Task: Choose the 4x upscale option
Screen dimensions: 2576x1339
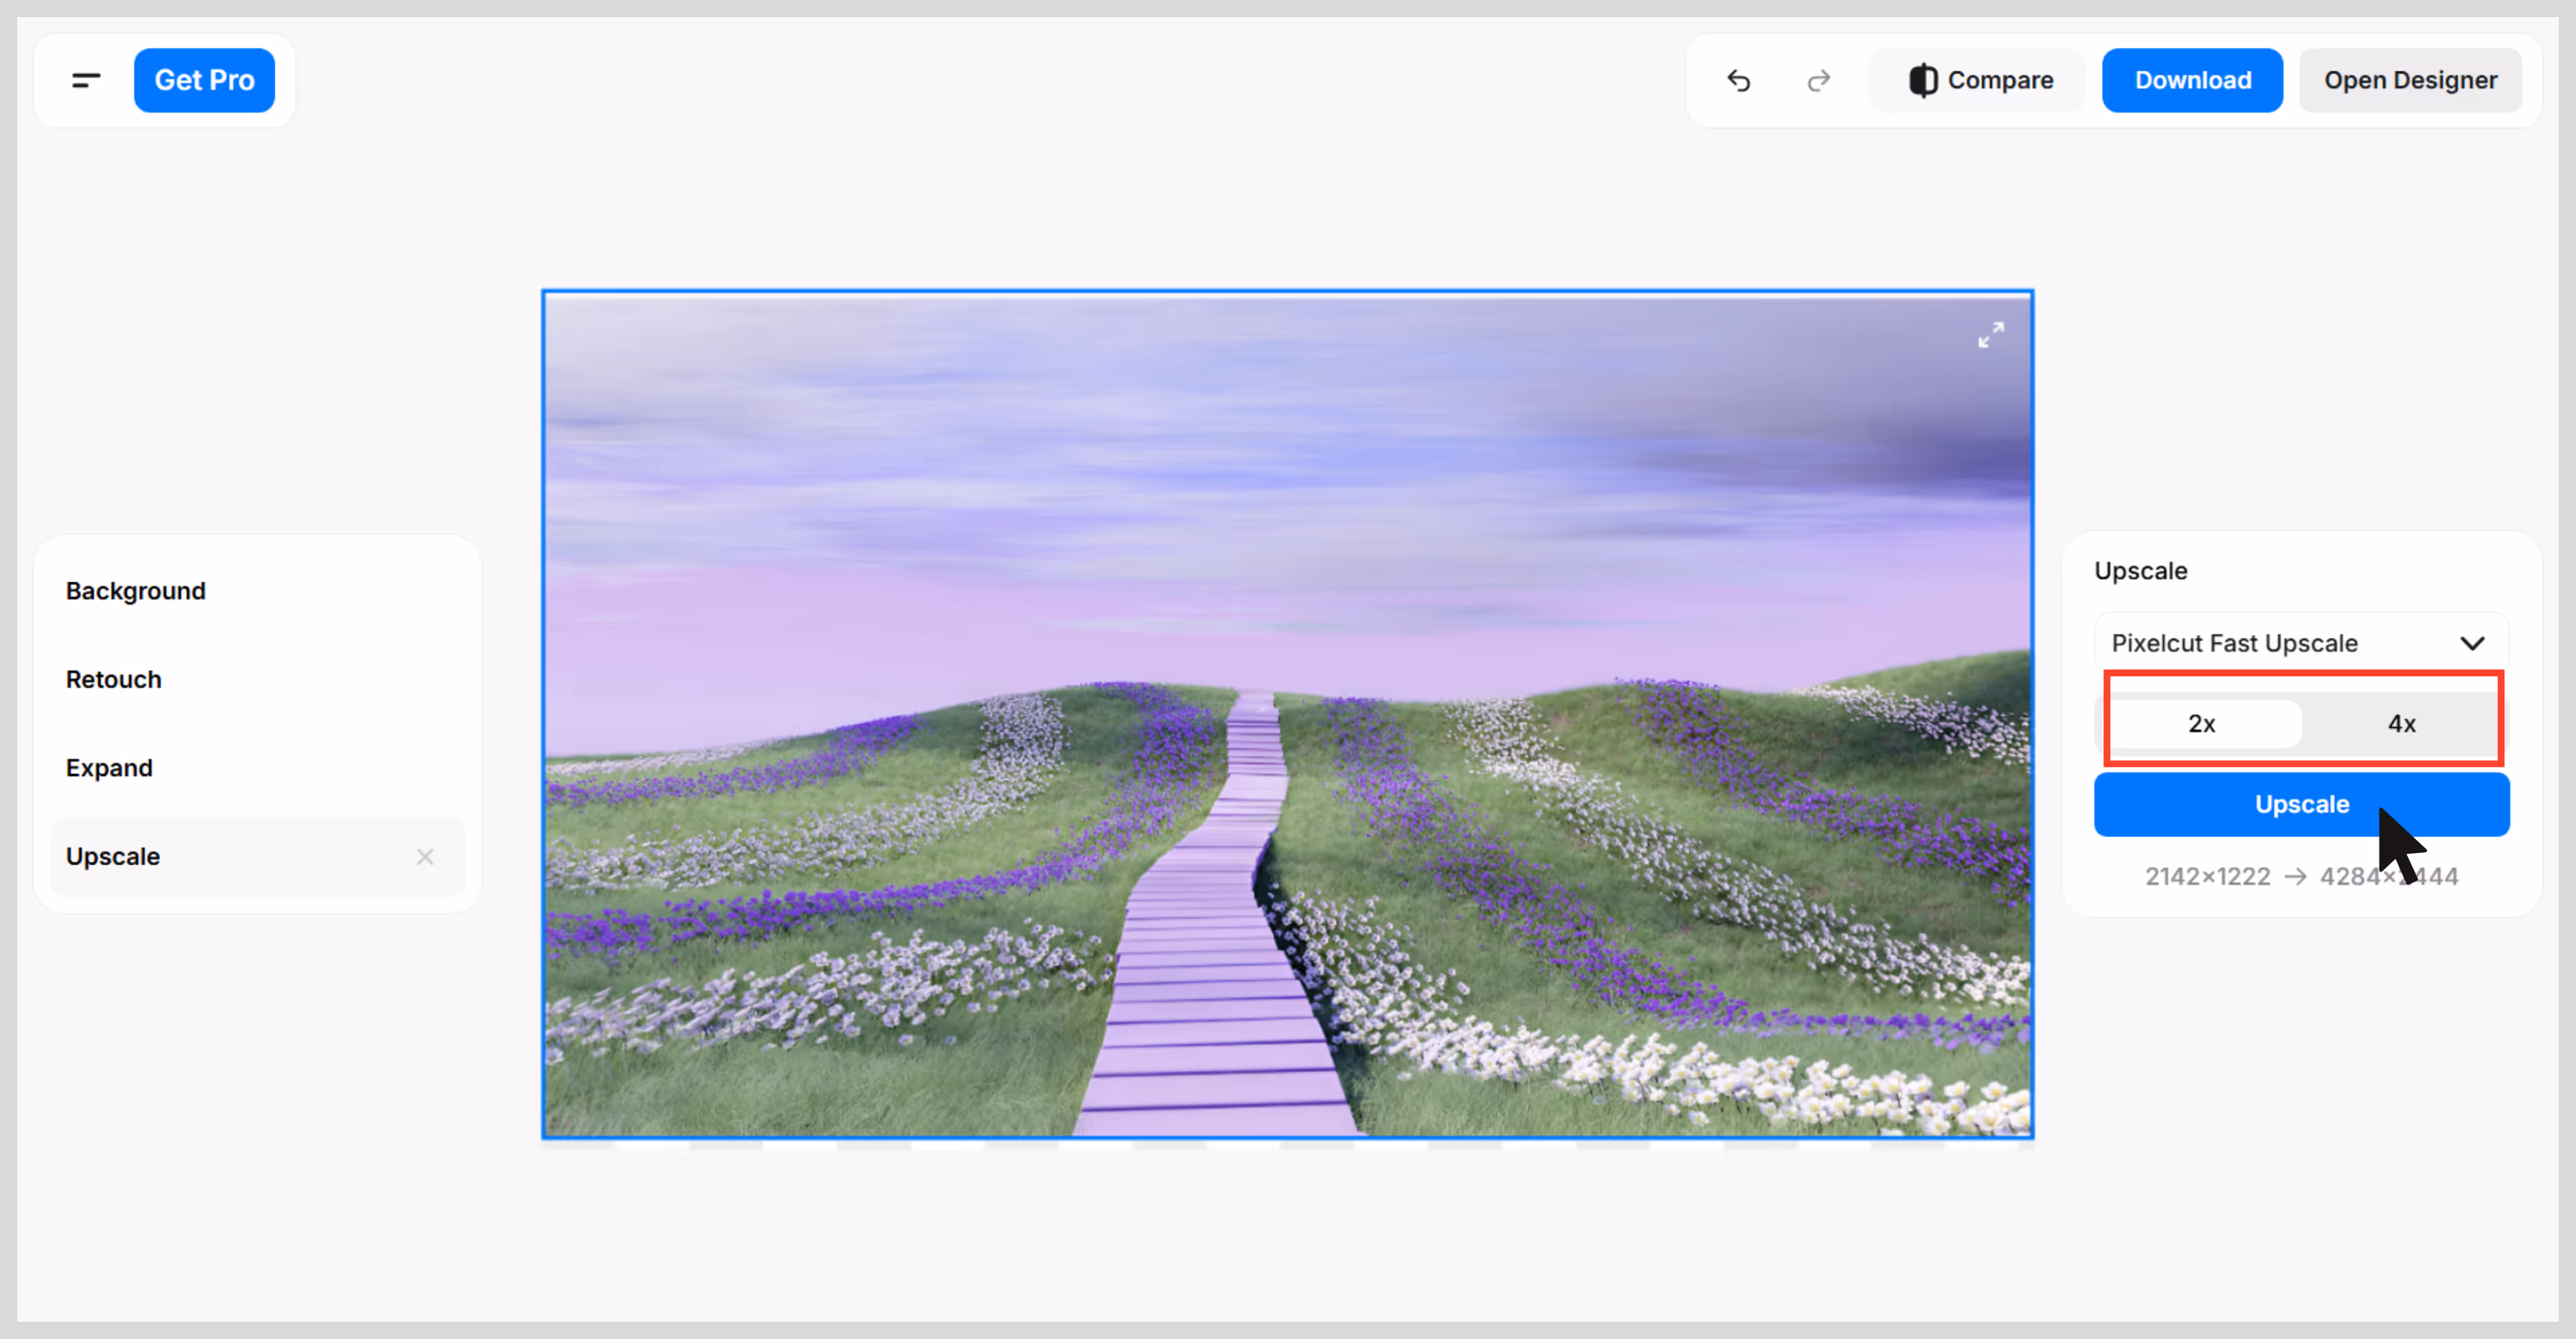Action: pyautogui.click(x=2402, y=724)
